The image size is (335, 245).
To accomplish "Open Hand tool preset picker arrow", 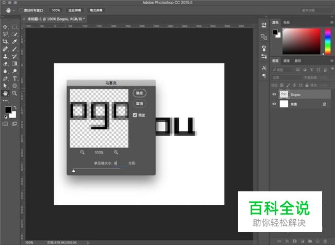I will coord(14,10).
